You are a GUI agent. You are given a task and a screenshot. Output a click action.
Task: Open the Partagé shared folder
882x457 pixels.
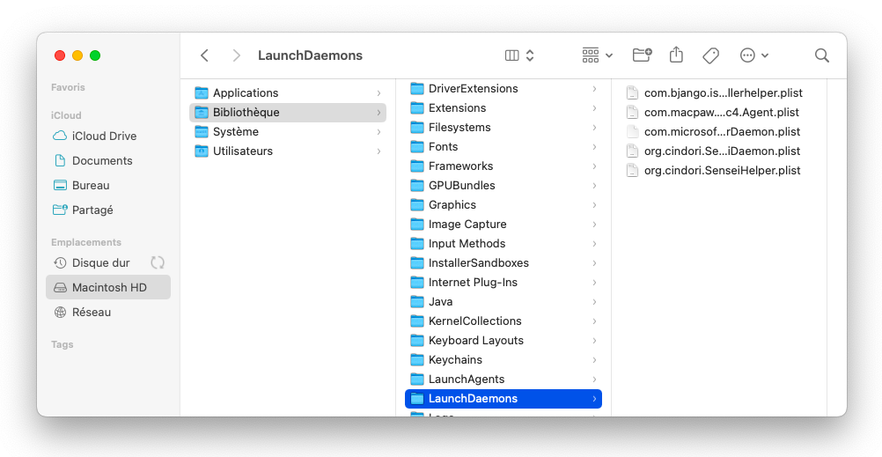(92, 210)
